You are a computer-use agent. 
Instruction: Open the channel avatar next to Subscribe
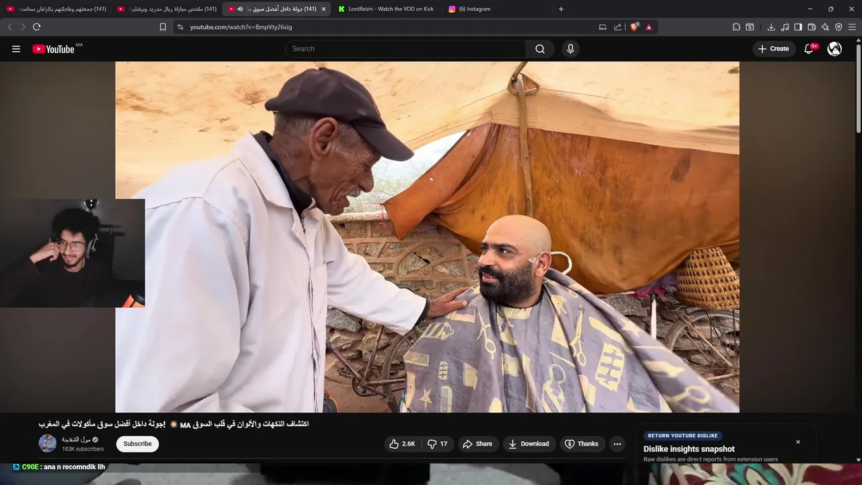47,443
